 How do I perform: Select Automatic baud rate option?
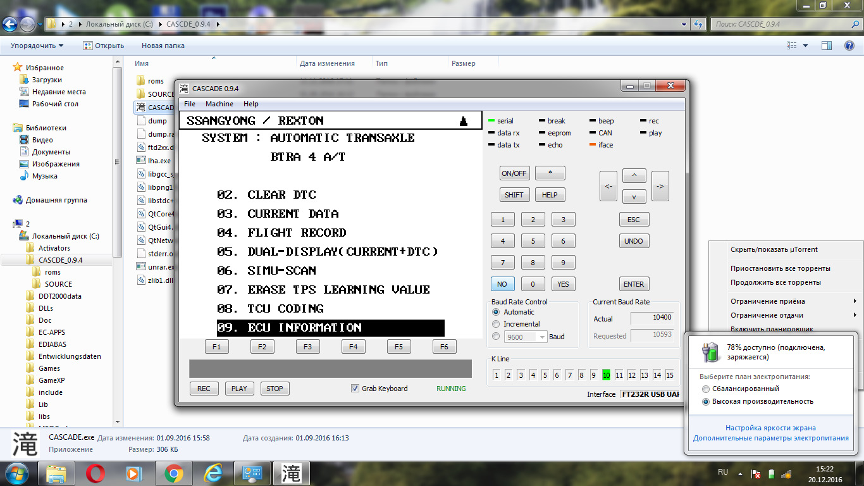click(496, 312)
